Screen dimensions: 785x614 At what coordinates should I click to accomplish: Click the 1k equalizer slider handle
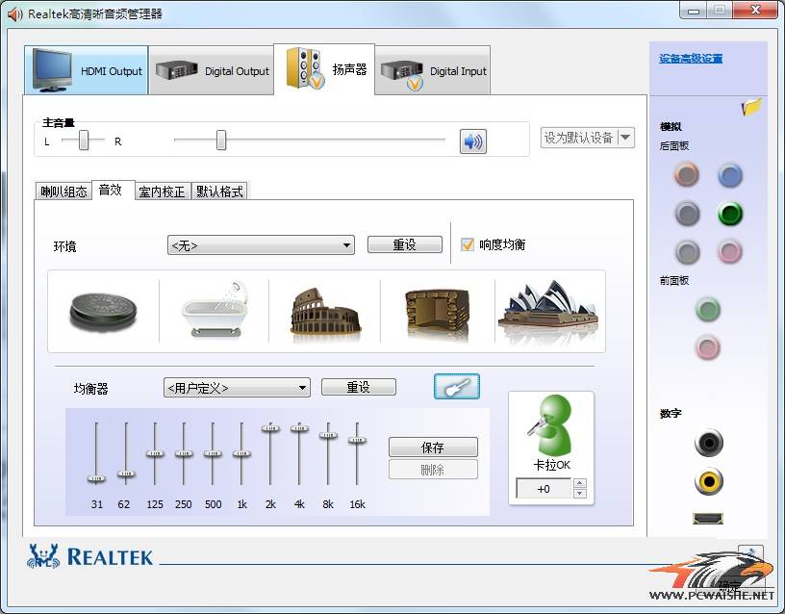[241, 453]
